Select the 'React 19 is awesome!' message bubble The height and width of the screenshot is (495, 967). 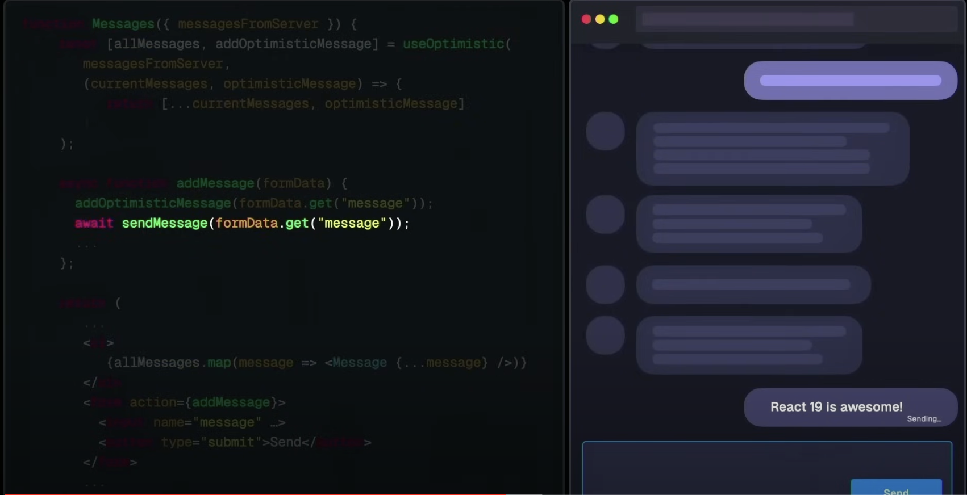[x=851, y=407]
